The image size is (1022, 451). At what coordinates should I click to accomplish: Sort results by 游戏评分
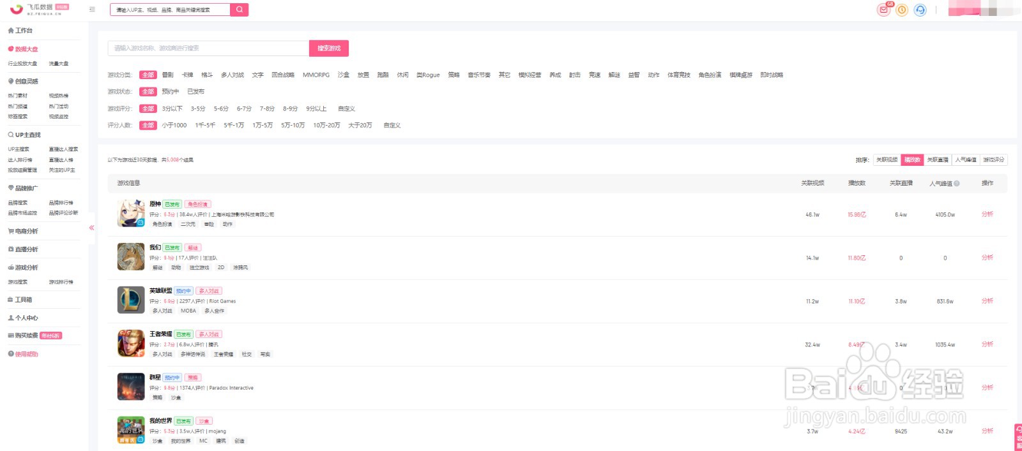click(993, 160)
